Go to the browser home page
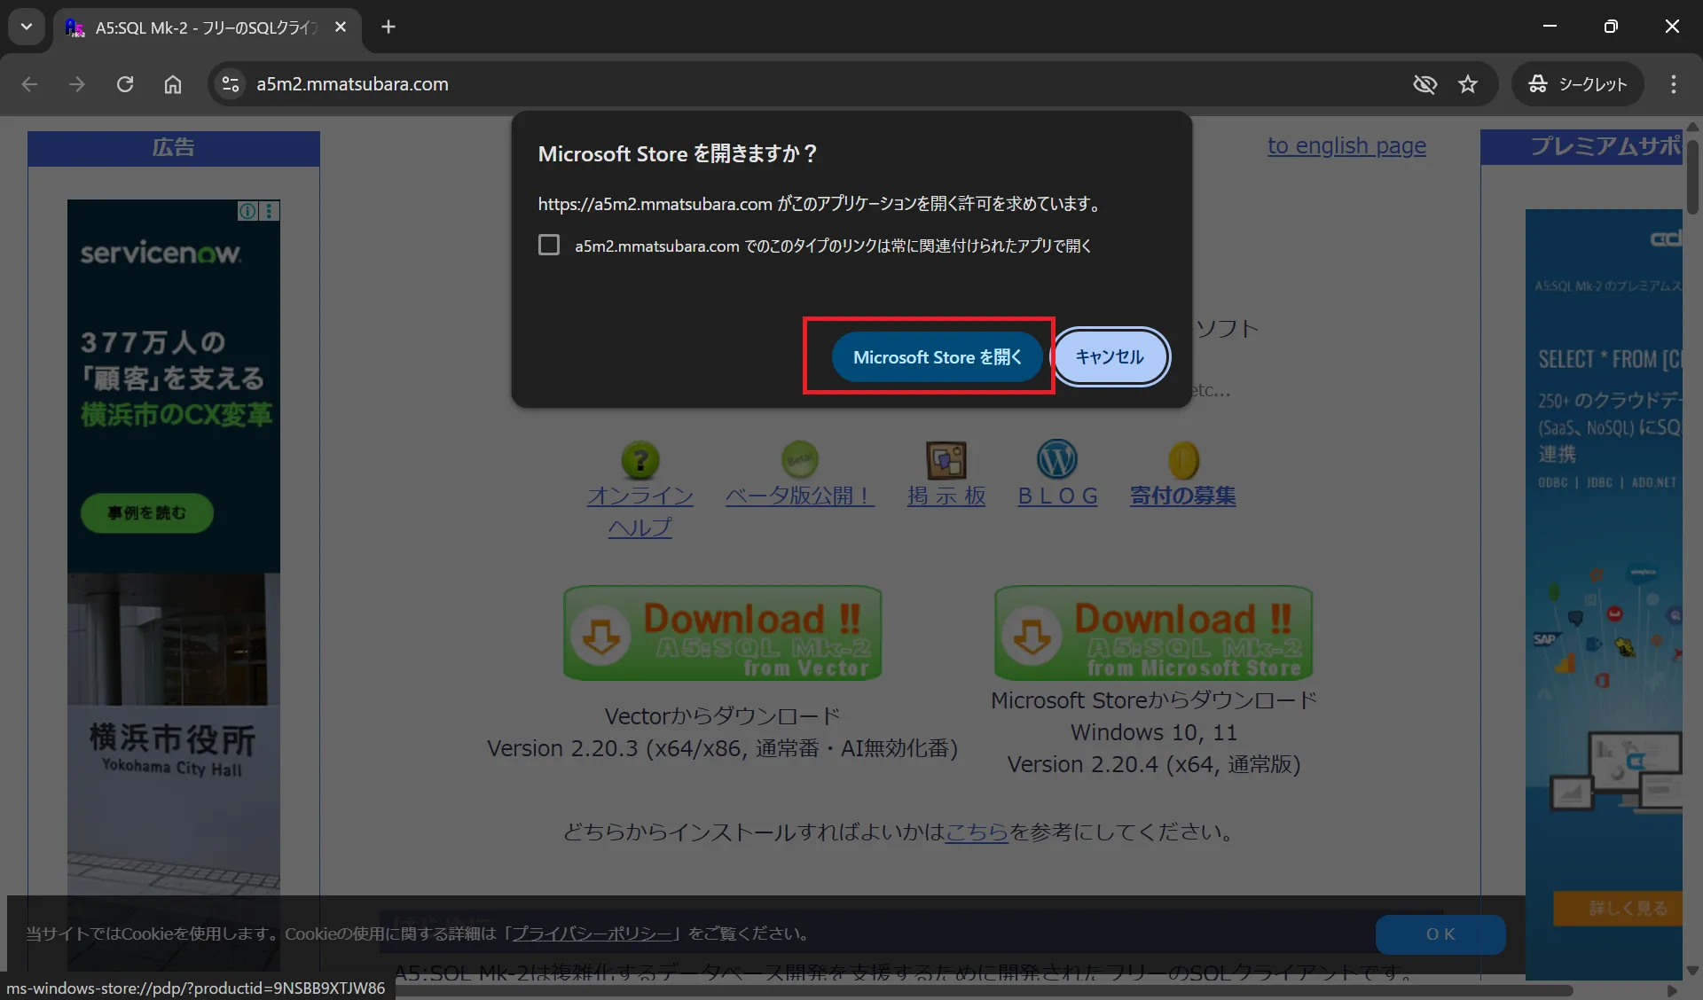The image size is (1703, 1000). 173,84
